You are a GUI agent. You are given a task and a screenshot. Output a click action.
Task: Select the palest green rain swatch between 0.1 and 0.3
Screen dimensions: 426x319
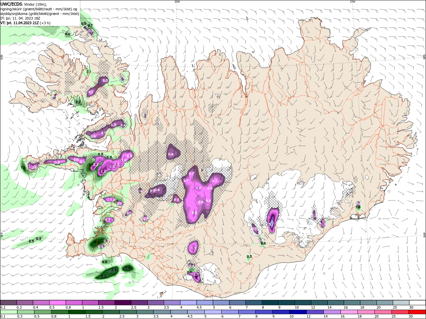pyautogui.click(x=9, y=312)
